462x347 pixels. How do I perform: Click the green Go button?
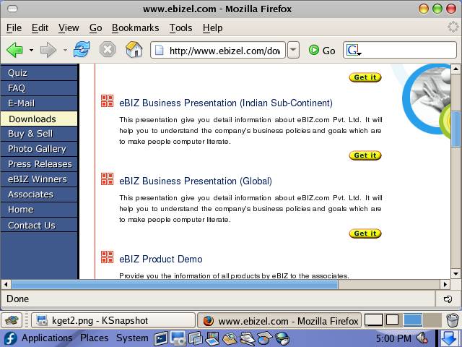[322, 50]
